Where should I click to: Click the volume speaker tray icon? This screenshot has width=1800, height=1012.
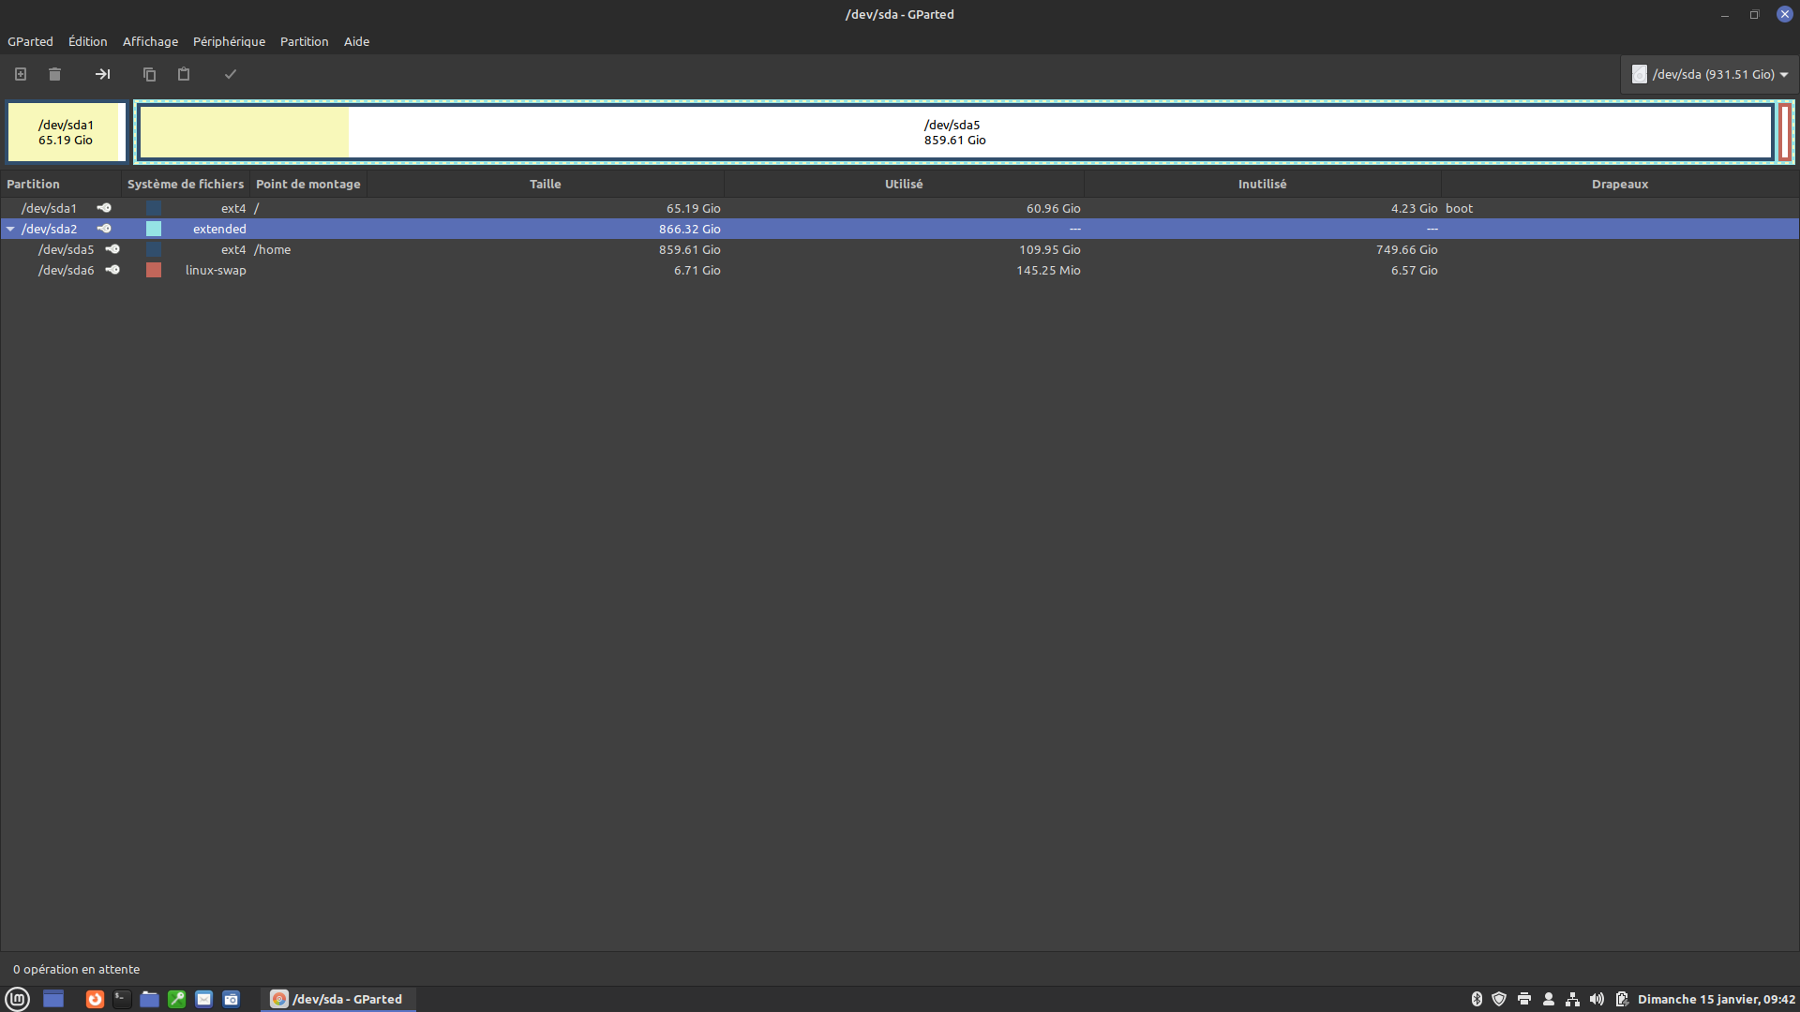1597,999
